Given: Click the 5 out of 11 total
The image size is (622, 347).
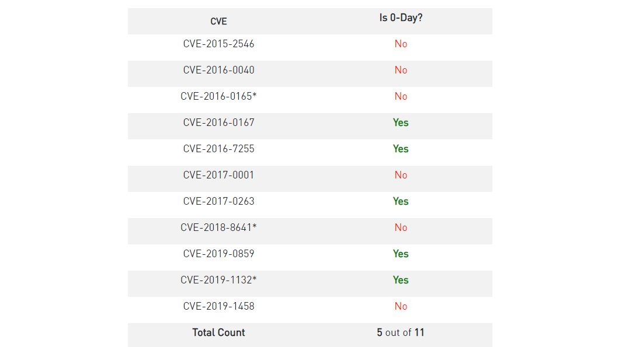Looking at the screenshot, I should point(401,332).
